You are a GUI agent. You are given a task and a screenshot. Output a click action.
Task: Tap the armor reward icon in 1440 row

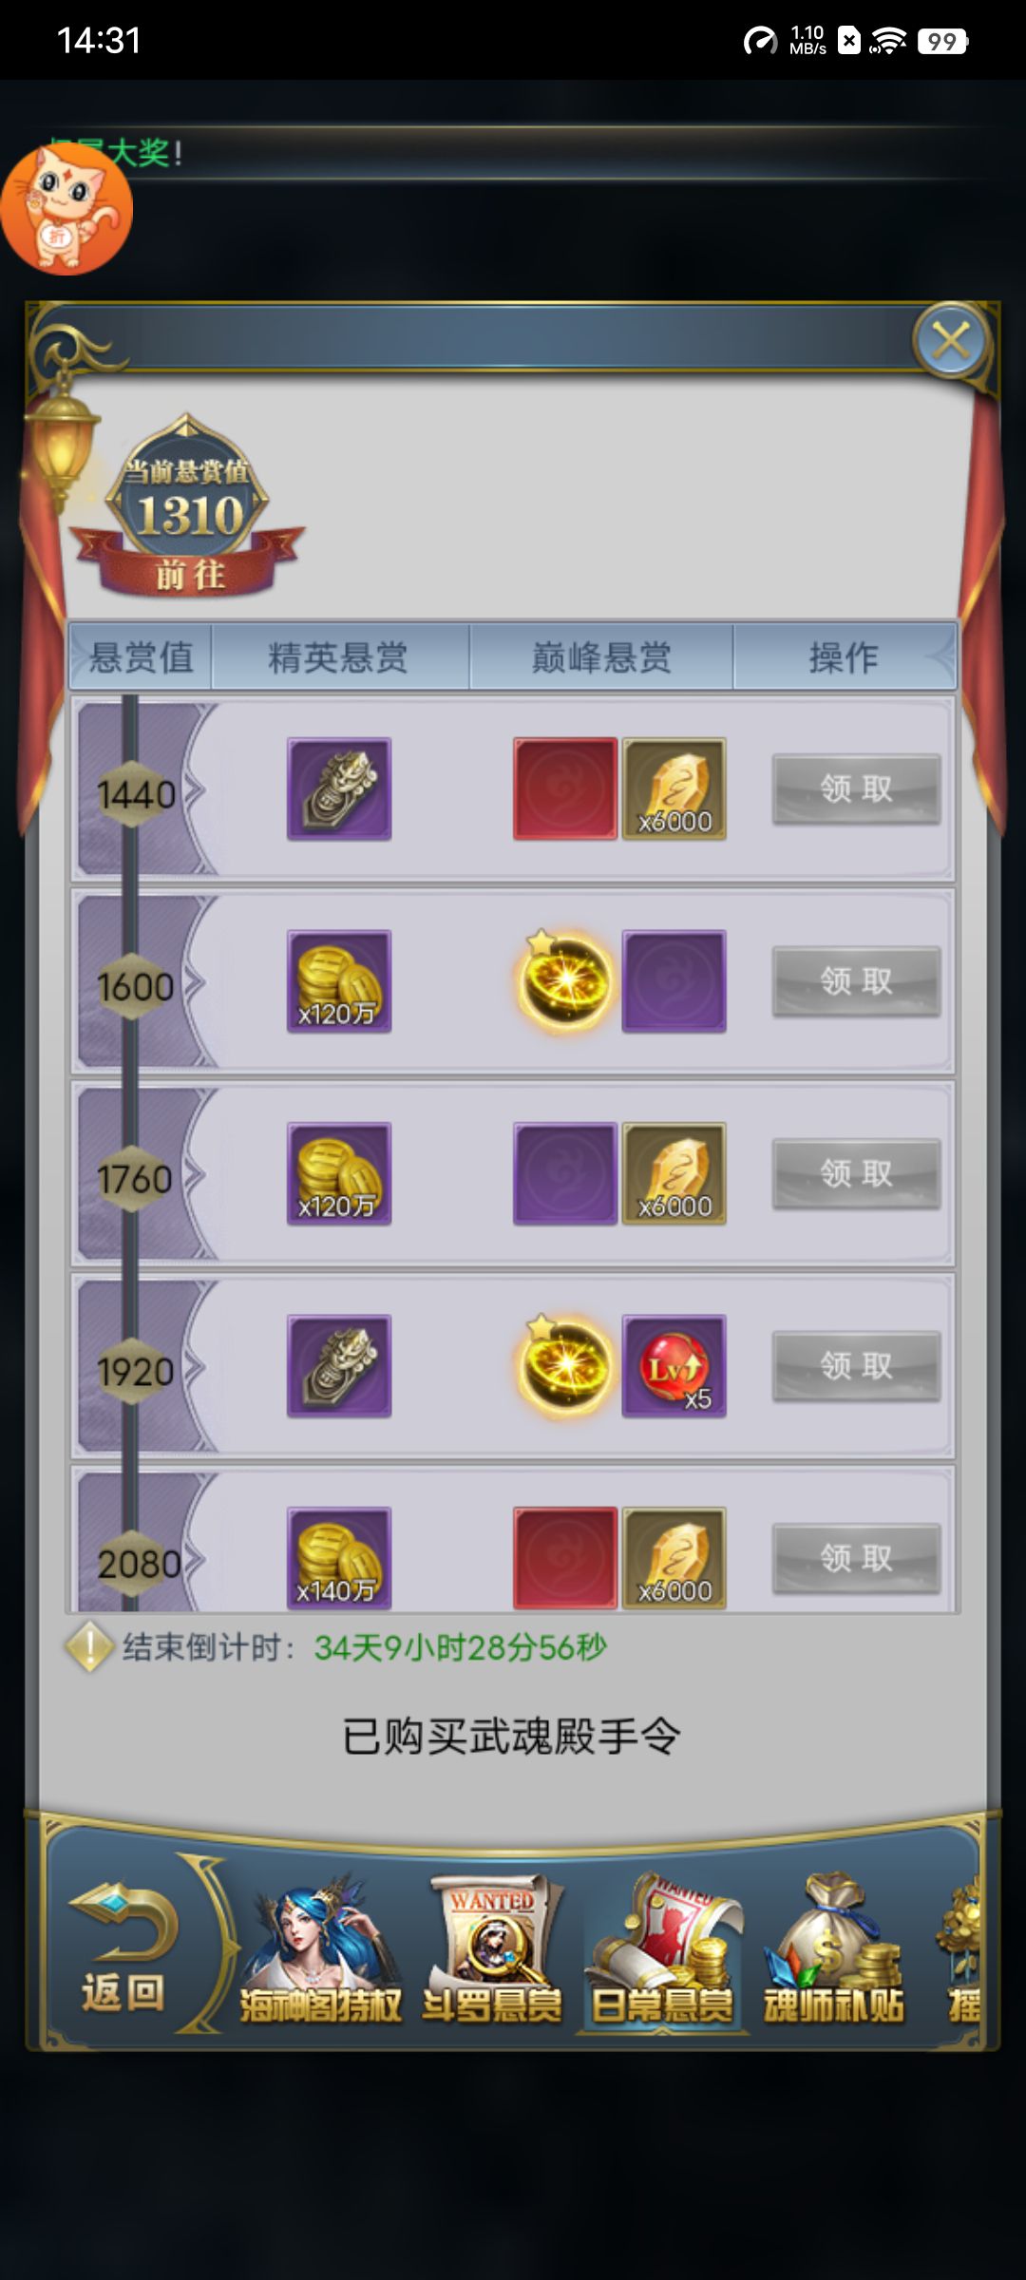[x=339, y=788]
